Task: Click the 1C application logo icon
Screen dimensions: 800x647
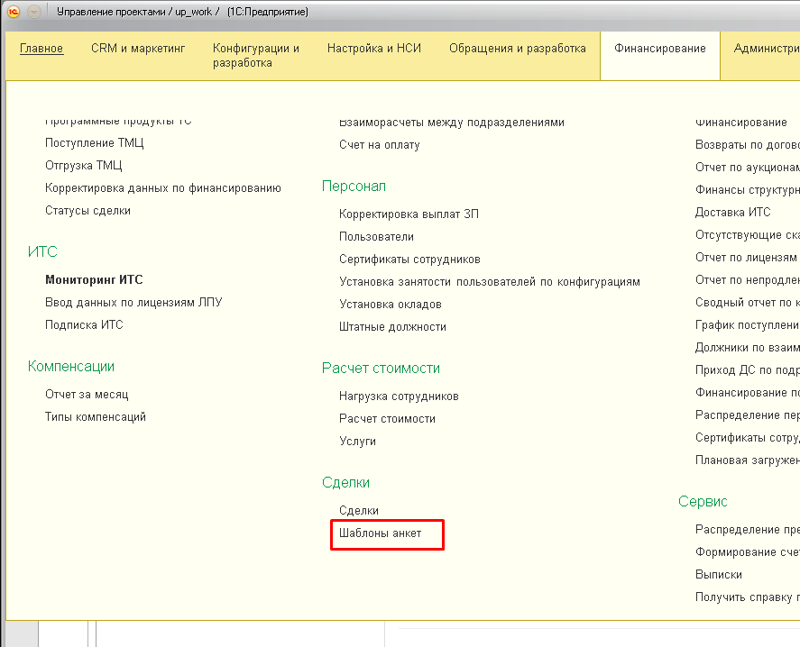Action: click(x=14, y=12)
